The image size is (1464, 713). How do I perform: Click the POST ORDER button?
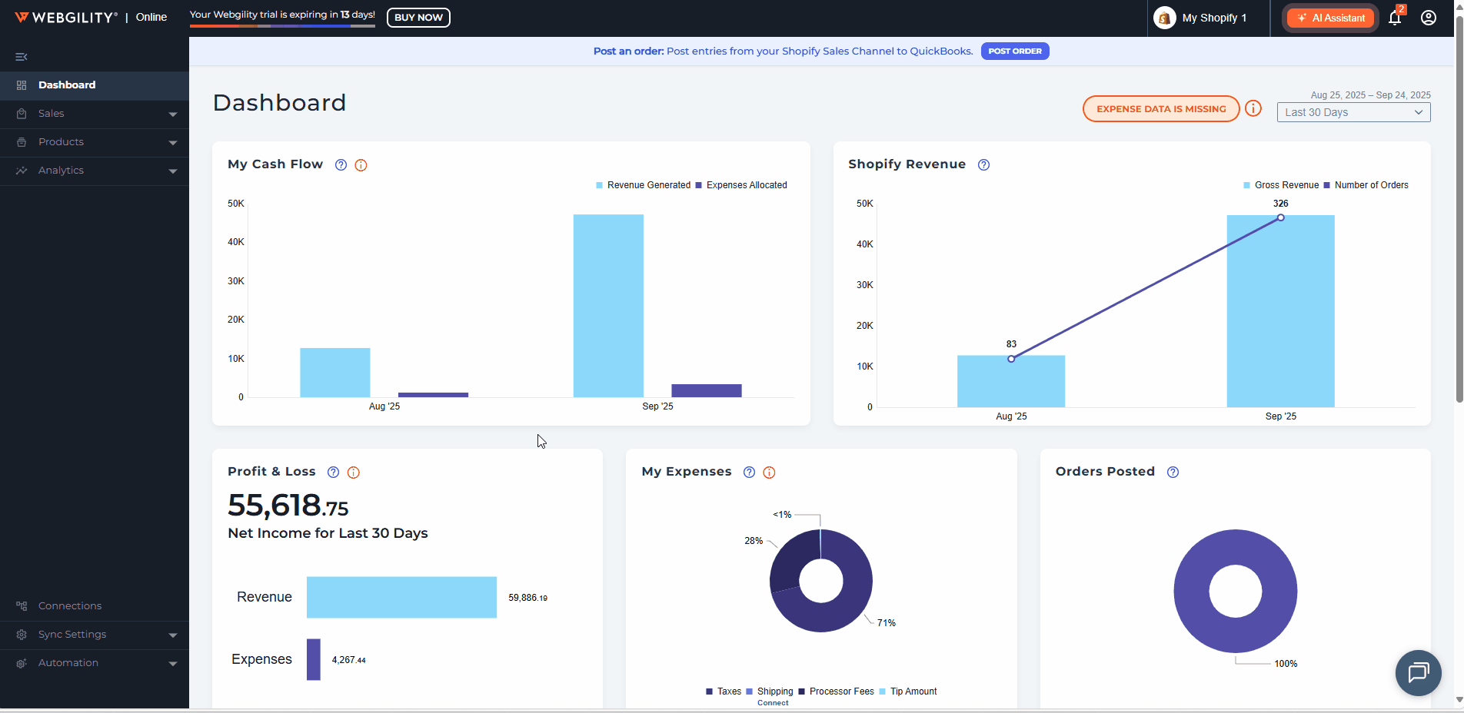(x=1014, y=51)
